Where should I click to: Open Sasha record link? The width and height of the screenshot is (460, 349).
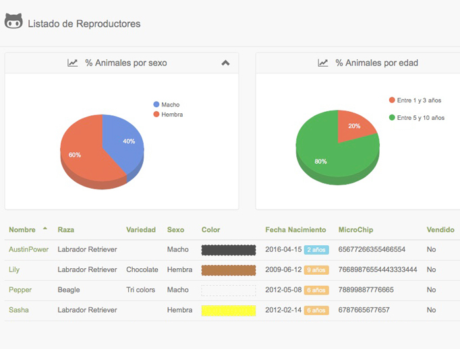pyautogui.click(x=19, y=310)
